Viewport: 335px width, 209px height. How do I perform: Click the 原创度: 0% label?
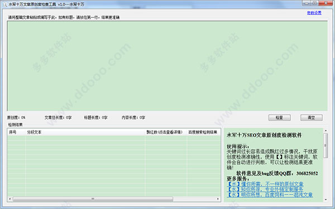pos(16,118)
